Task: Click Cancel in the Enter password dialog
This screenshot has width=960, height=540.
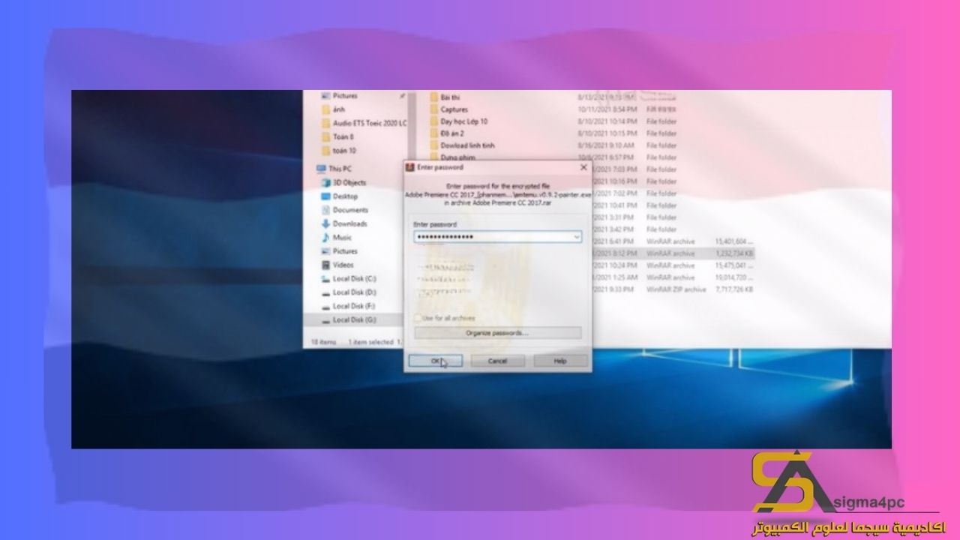Action: coord(497,361)
